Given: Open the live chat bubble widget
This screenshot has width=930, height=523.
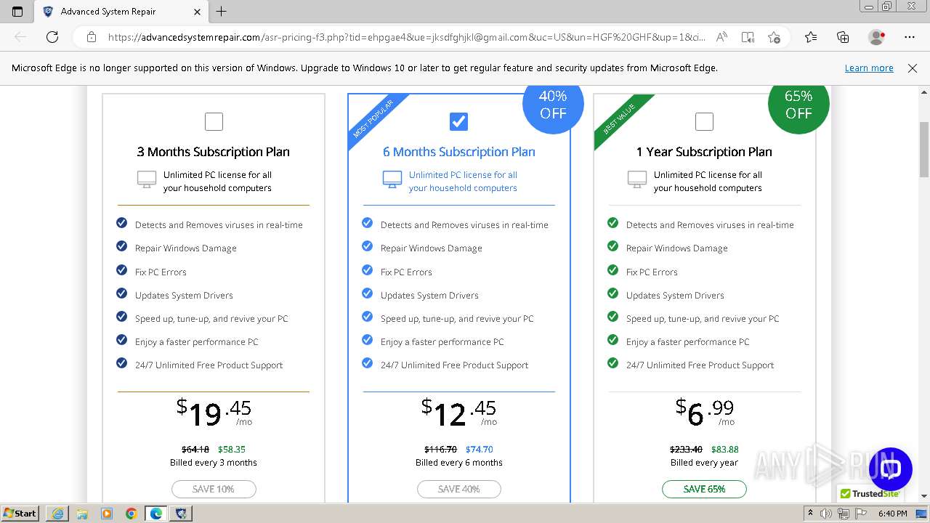Looking at the screenshot, I should pyautogui.click(x=890, y=469).
